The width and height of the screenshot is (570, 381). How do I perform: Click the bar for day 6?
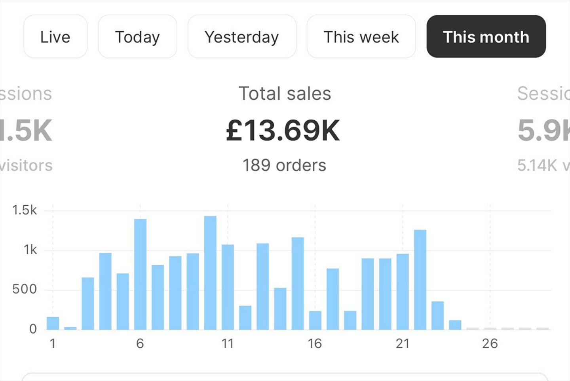(x=140, y=274)
